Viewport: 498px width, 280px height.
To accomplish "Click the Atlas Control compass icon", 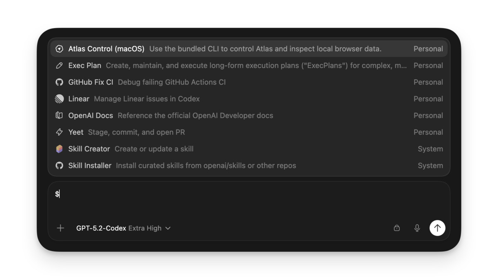I will tap(59, 49).
